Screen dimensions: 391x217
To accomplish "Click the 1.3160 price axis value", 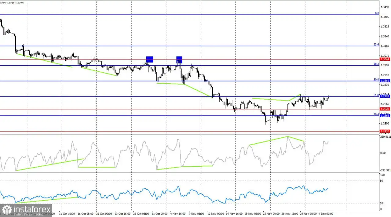I will [x=384, y=46].
